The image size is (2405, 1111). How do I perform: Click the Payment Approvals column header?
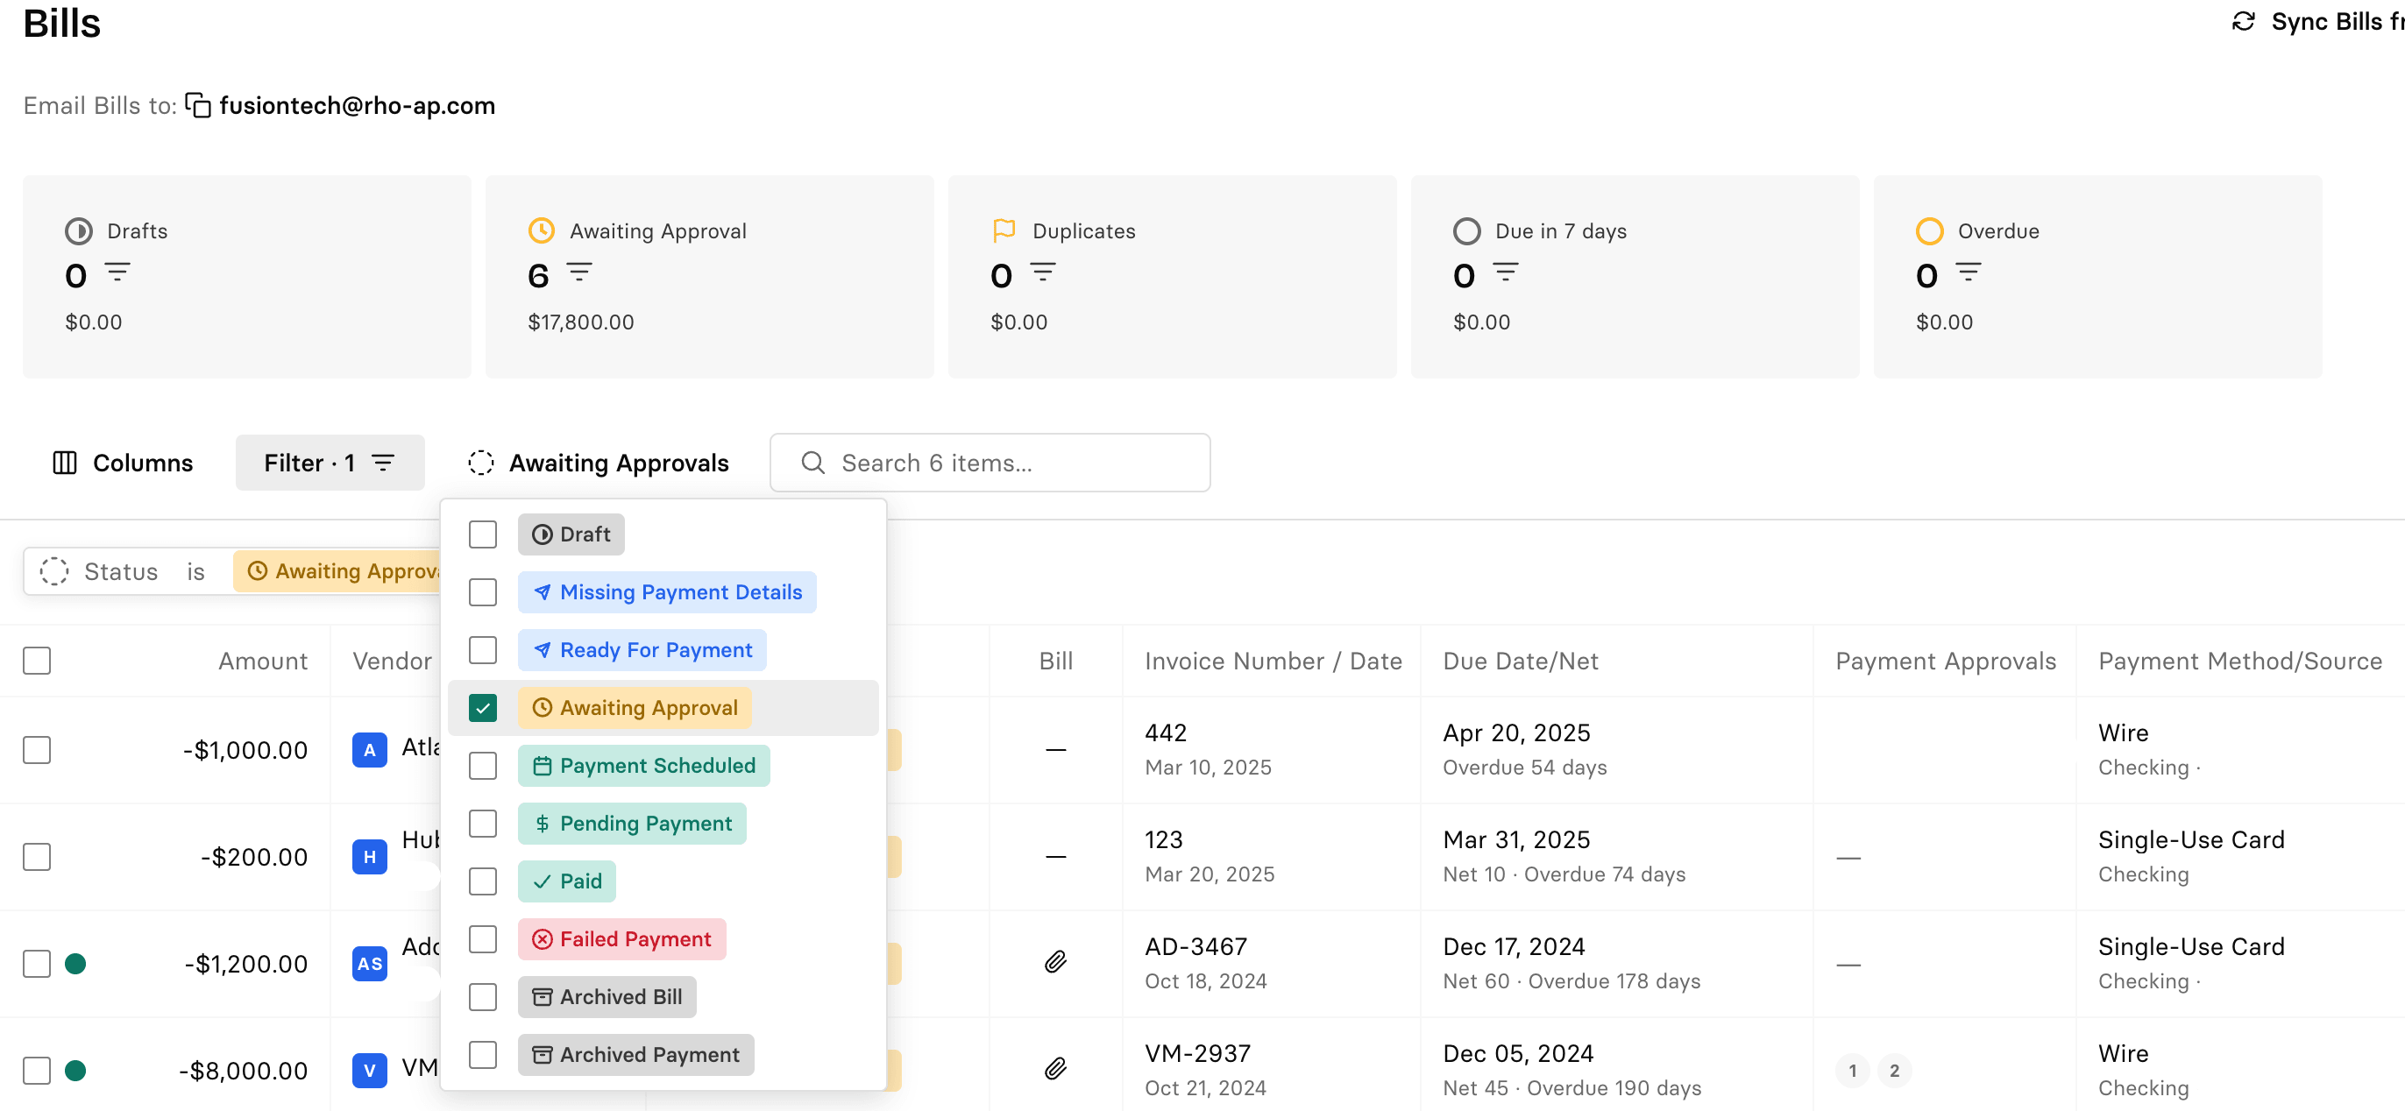1945,661
